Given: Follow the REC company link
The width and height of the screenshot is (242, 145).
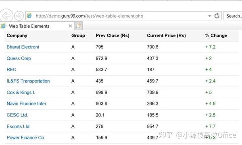Looking at the screenshot, I should 11,70.
